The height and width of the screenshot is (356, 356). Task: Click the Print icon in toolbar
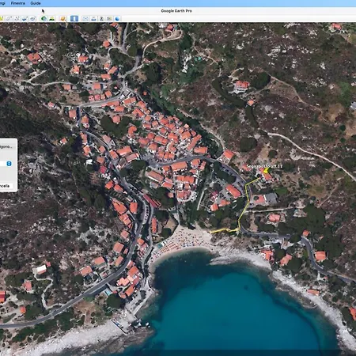pos(93,18)
